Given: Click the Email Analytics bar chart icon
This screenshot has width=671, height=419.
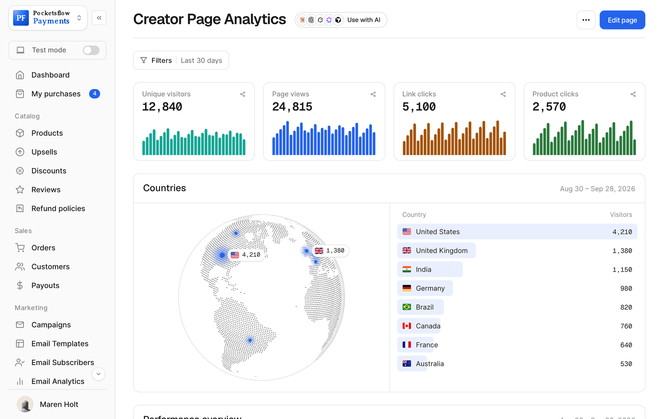Looking at the screenshot, I should [20, 381].
